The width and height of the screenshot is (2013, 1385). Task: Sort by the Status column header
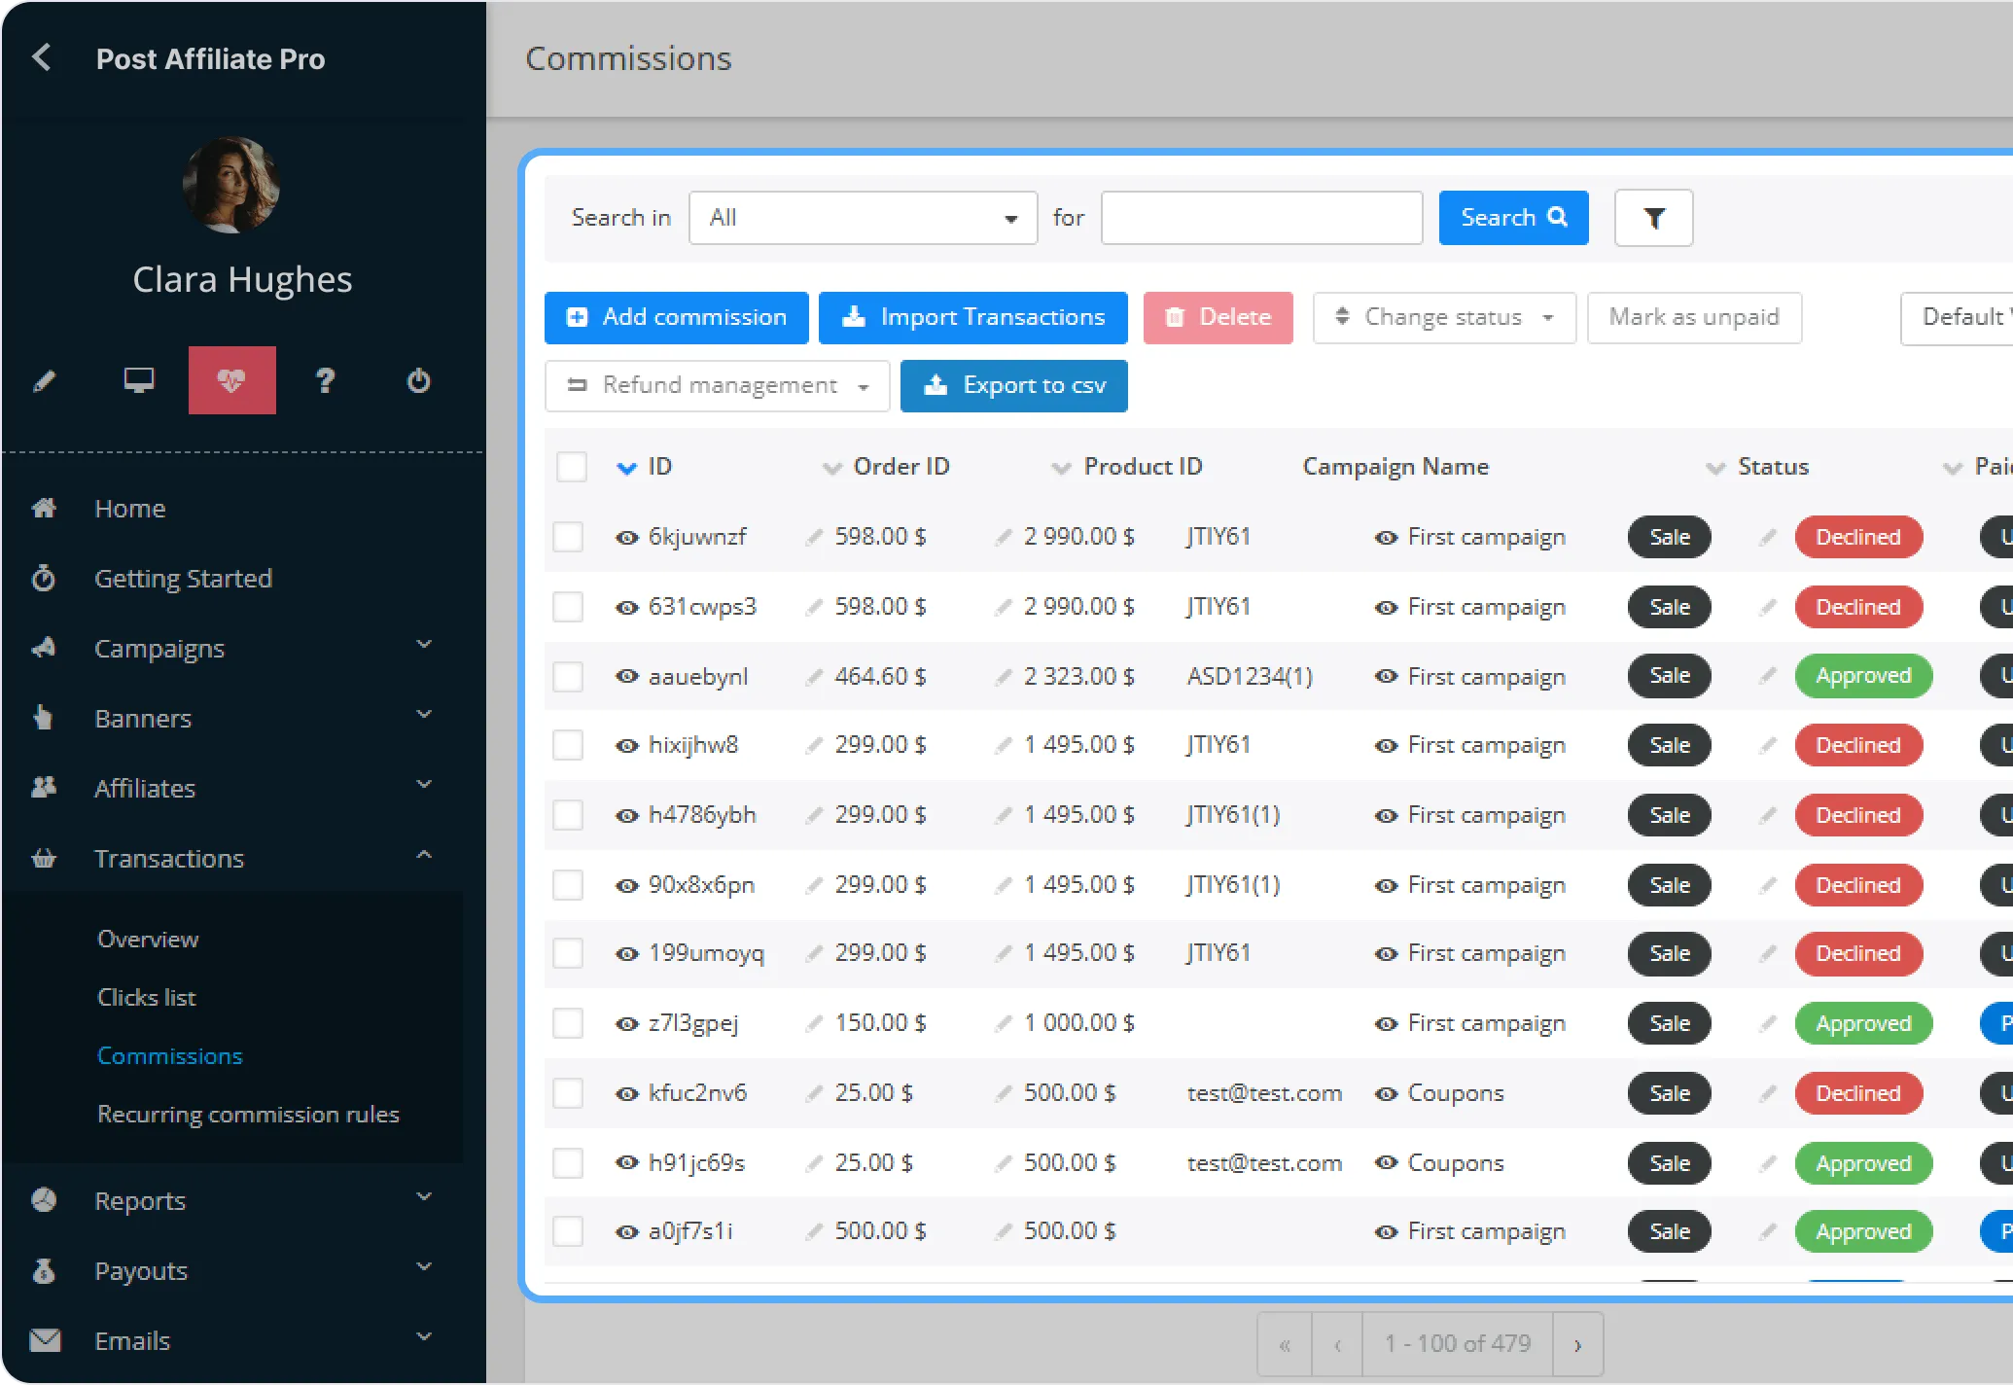click(x=1773, y=467)
